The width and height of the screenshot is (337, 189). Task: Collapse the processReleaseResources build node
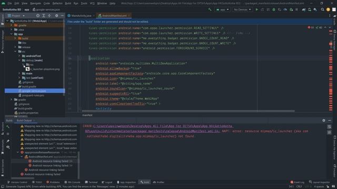click(18, 152)
